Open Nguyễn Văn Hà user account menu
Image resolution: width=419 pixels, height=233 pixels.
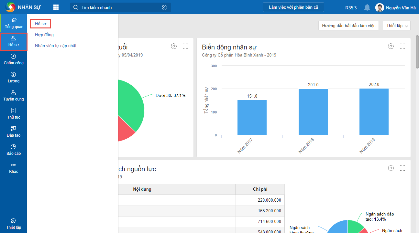(x=395, y=8)
